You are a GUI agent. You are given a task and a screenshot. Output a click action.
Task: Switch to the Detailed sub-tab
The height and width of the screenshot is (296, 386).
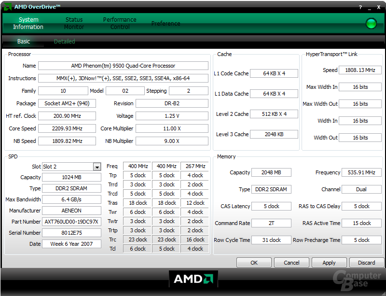65,41
